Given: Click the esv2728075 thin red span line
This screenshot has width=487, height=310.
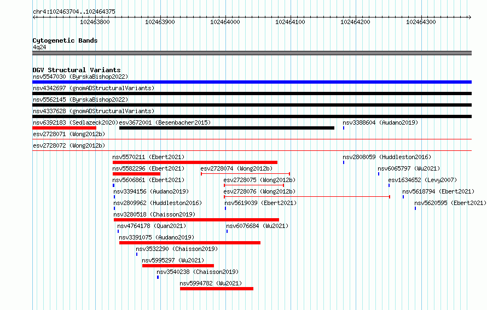Looking at the screenshot, I should coord(254,185).
